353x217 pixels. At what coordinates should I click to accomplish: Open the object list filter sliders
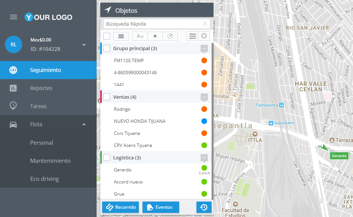[x=192, y=36]
